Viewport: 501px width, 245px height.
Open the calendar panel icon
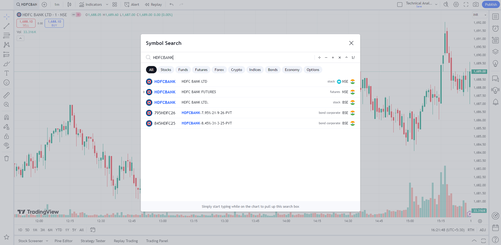pos(495,228)
